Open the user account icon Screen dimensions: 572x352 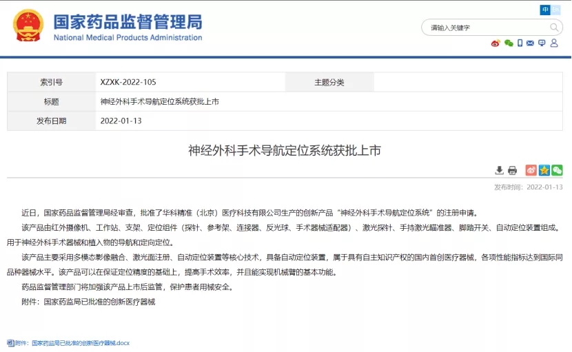553,43
